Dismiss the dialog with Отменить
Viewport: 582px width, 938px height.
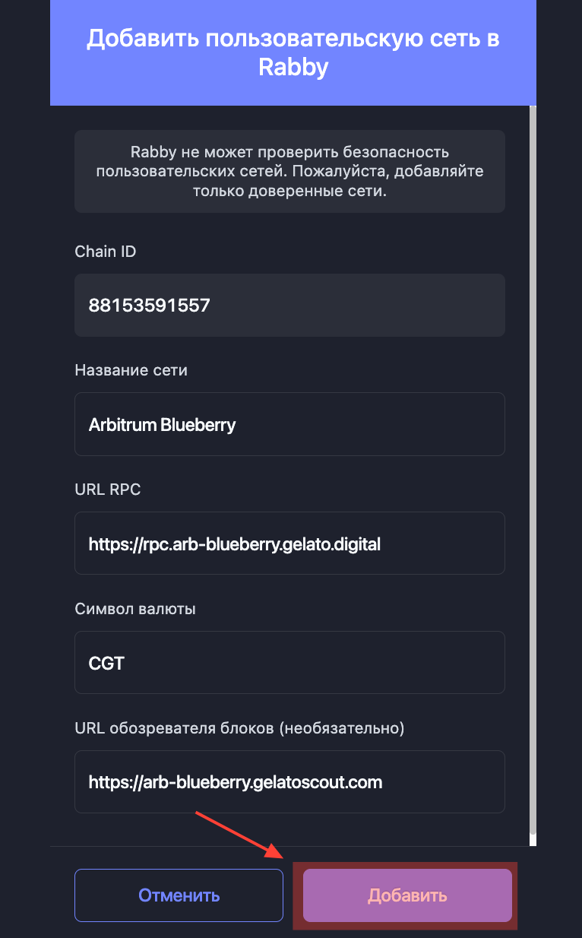(x=179, y=895)
